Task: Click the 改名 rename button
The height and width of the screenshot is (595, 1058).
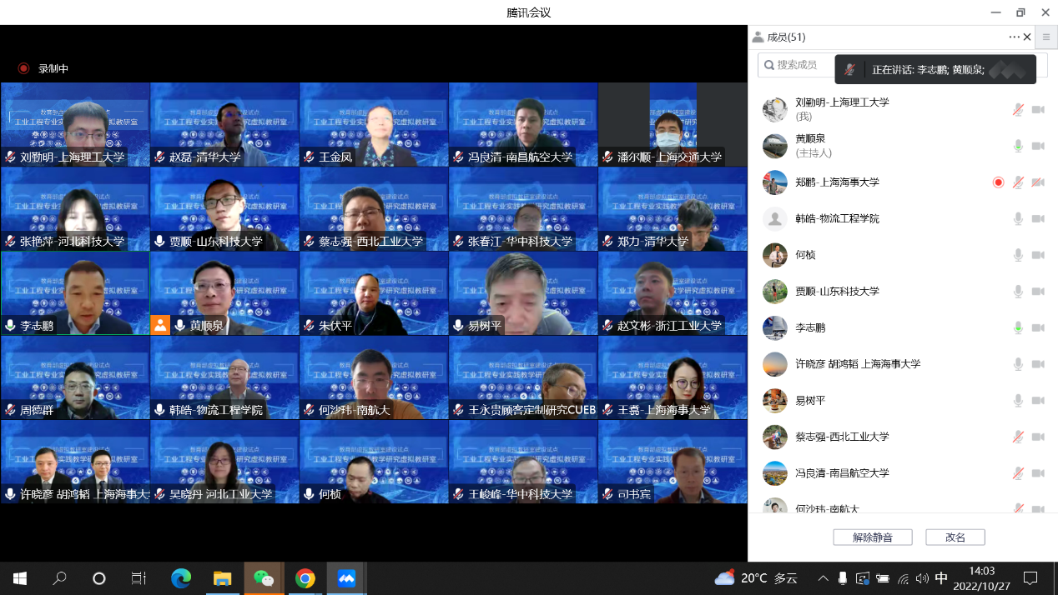Action: 955,537
